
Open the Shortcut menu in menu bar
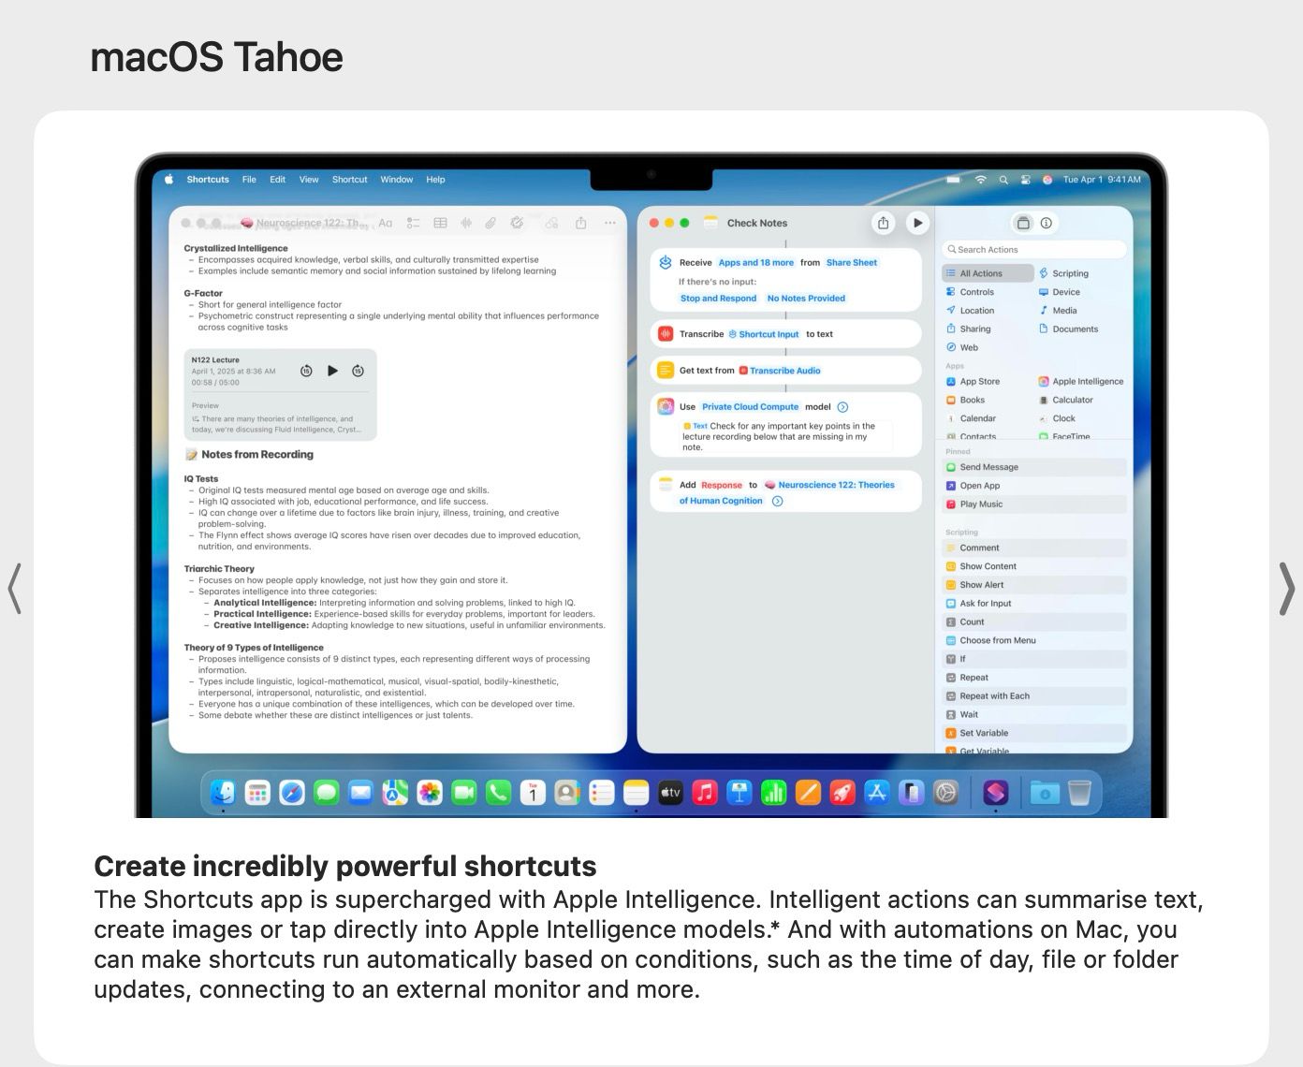[x=349, y=180]
